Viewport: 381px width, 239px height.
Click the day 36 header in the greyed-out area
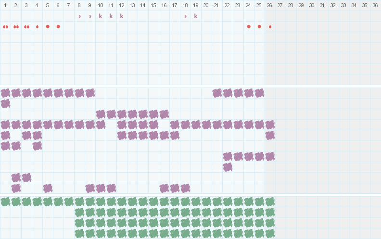375,5
